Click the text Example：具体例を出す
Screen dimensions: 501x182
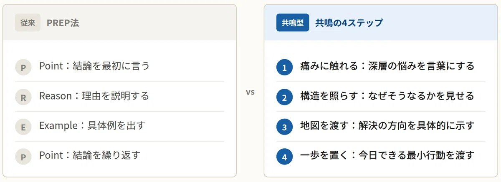[92, 125]
